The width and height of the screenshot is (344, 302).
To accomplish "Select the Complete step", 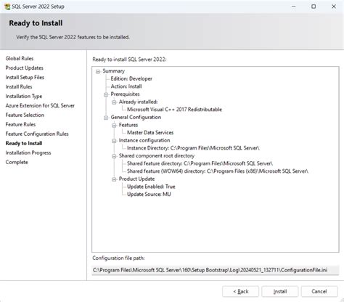I will (17, 163).
